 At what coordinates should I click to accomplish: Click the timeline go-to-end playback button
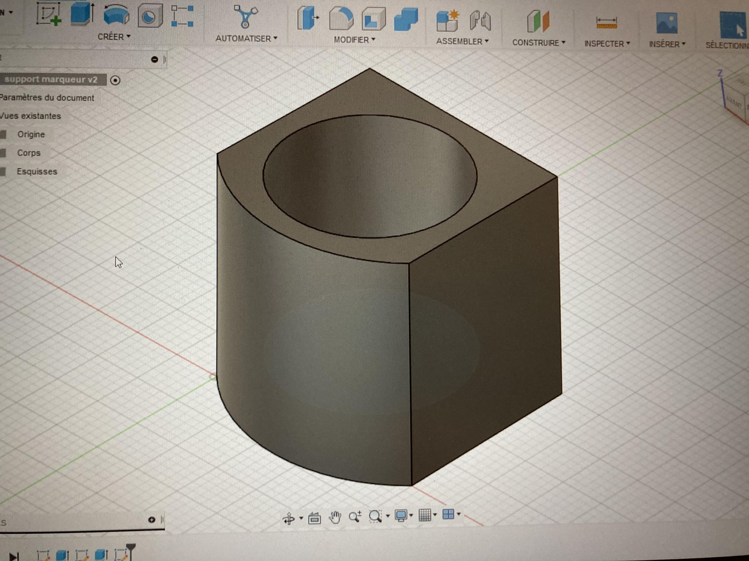pyautogui.click(x=14, y=556)
